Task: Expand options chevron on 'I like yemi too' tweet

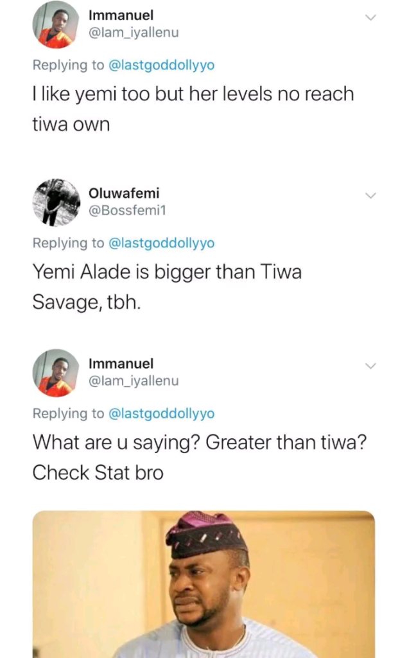Action: tap(370, 17)
